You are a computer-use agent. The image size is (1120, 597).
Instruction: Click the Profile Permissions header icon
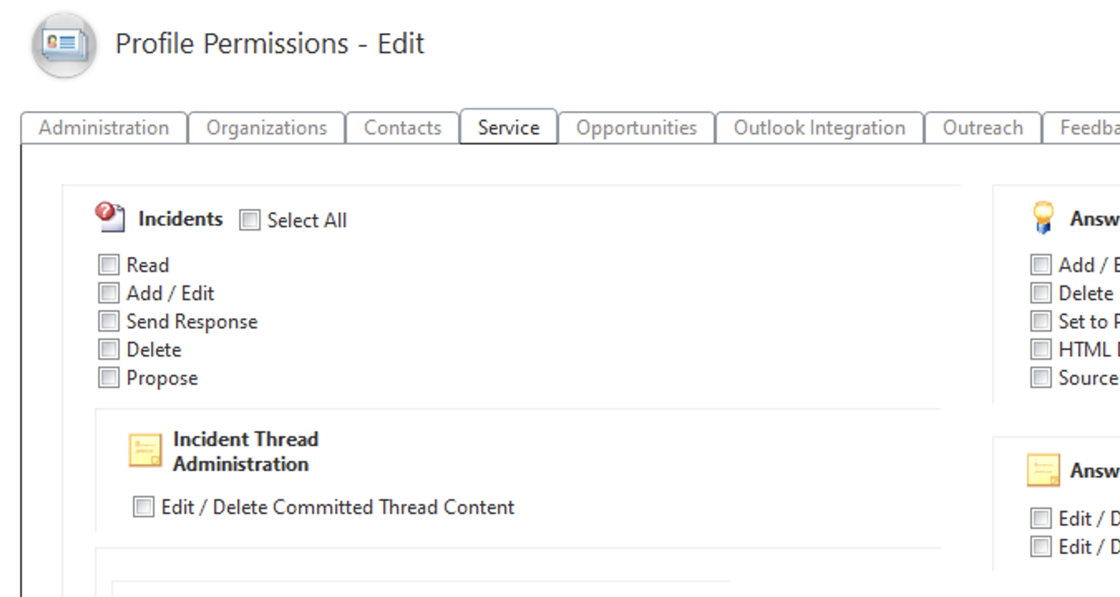tap(64, 45)
